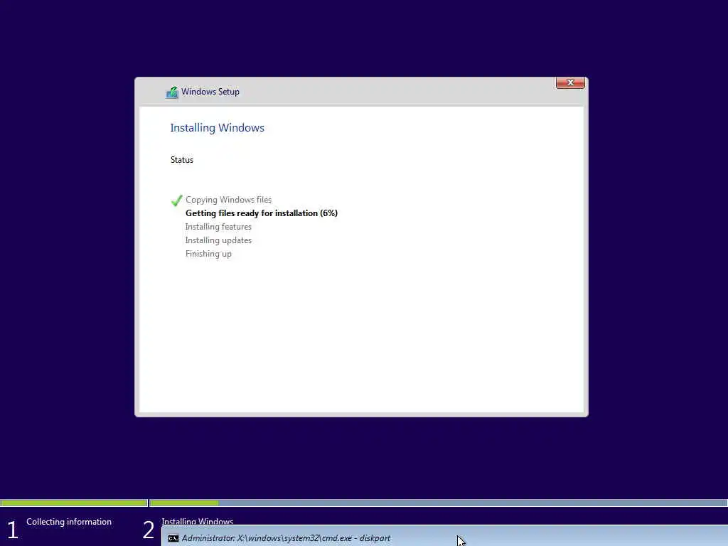The width and height of the screenshot is (728, 546).
Task: Click the Installing Windows progress bar
Action: click(438, 503)
